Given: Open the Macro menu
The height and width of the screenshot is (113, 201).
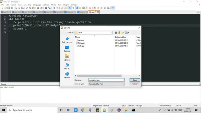Looking at the screenshot, I should pos(54,5).
